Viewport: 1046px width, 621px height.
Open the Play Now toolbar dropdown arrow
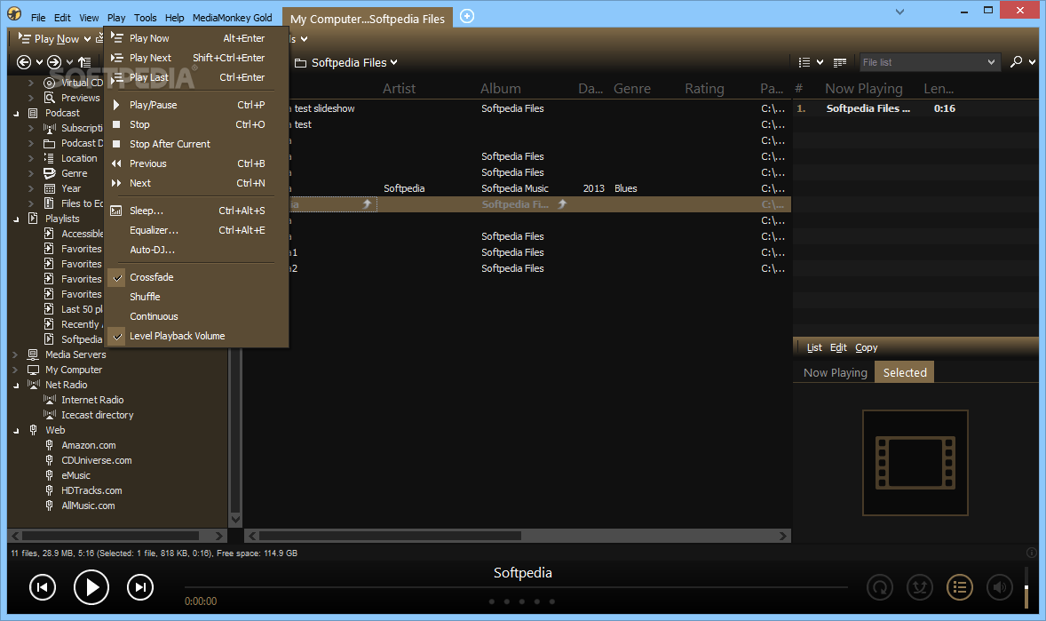(x=87, y=39)
